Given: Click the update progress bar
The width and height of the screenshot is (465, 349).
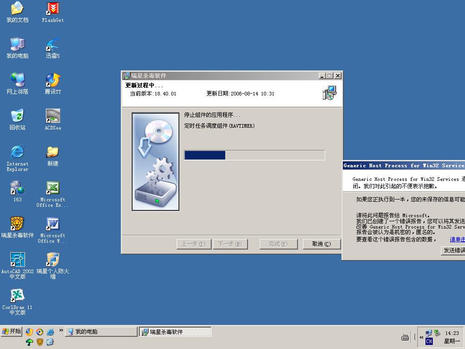Looking at the screenshot, I should (254, 155).
